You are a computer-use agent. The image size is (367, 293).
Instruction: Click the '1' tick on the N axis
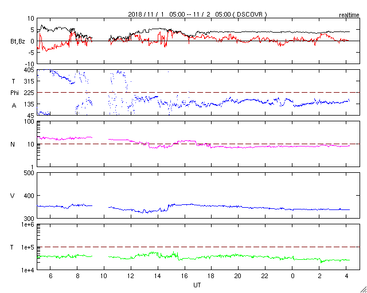coord(33,167)
